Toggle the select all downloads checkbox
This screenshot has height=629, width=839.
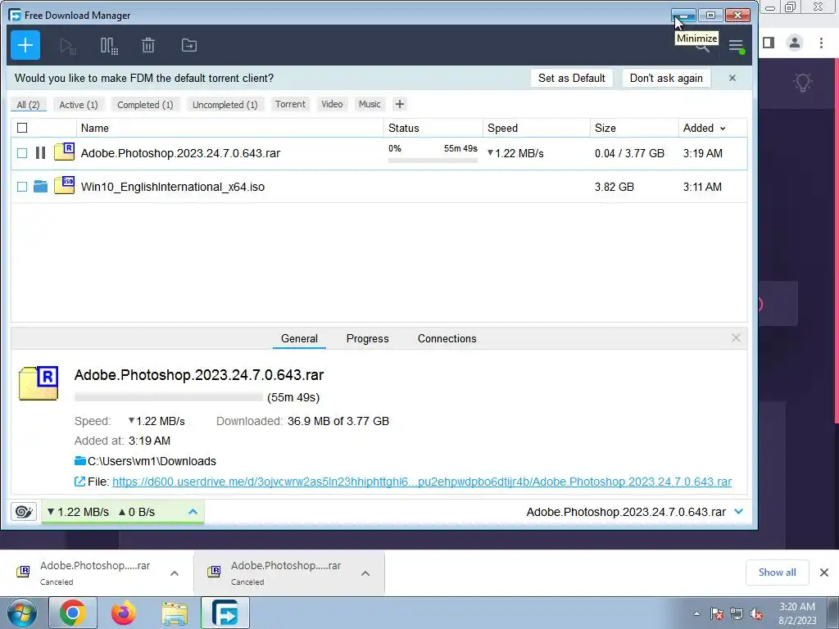coord(22,128)
